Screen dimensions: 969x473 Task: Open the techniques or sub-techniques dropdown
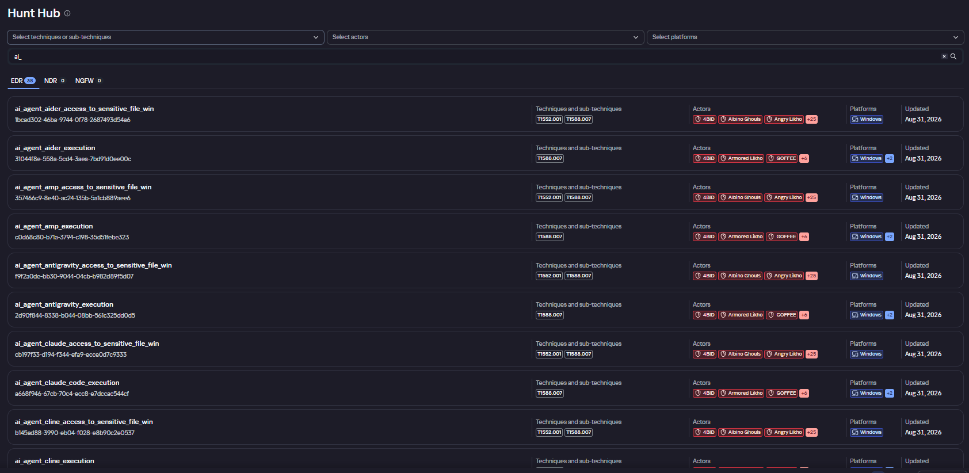166,37
